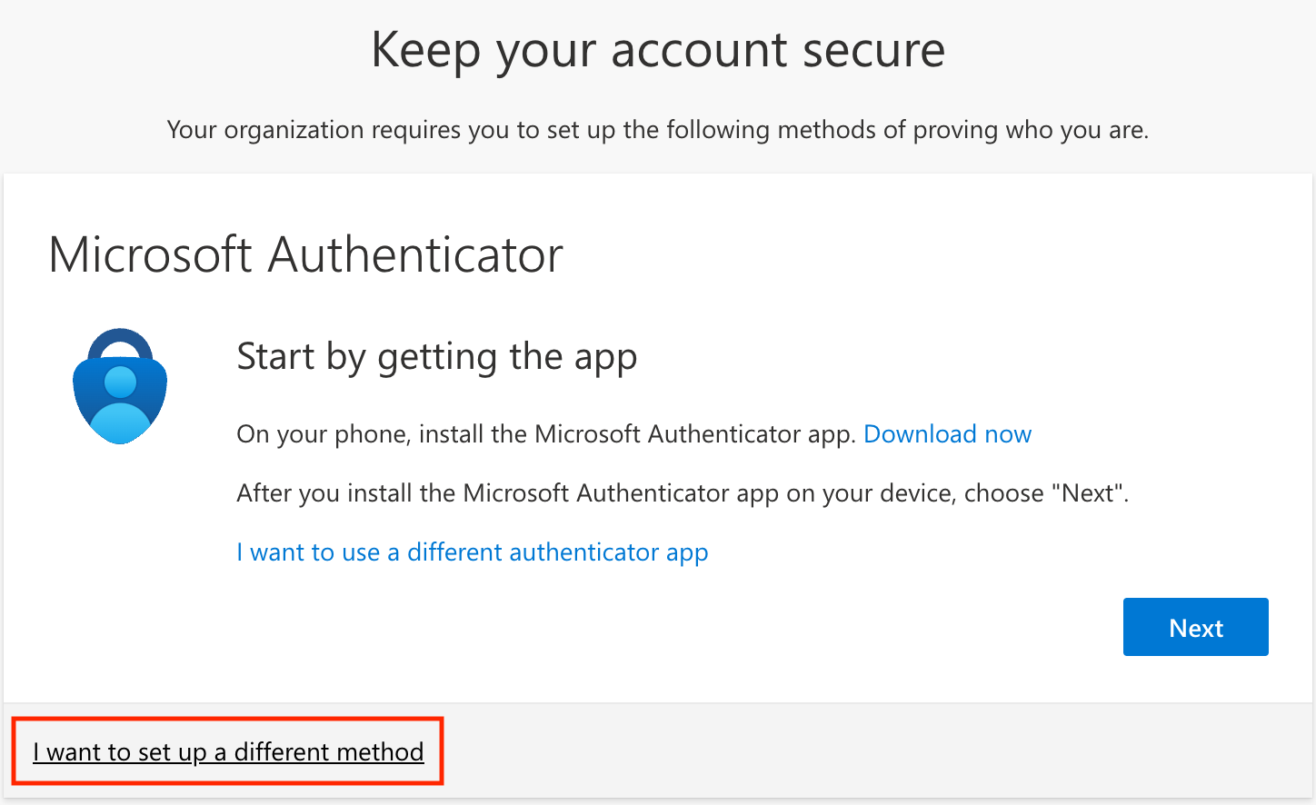The image size is (1316, 805).
Task: Click the After you install instruction sentence
Action: pos(683,493)
